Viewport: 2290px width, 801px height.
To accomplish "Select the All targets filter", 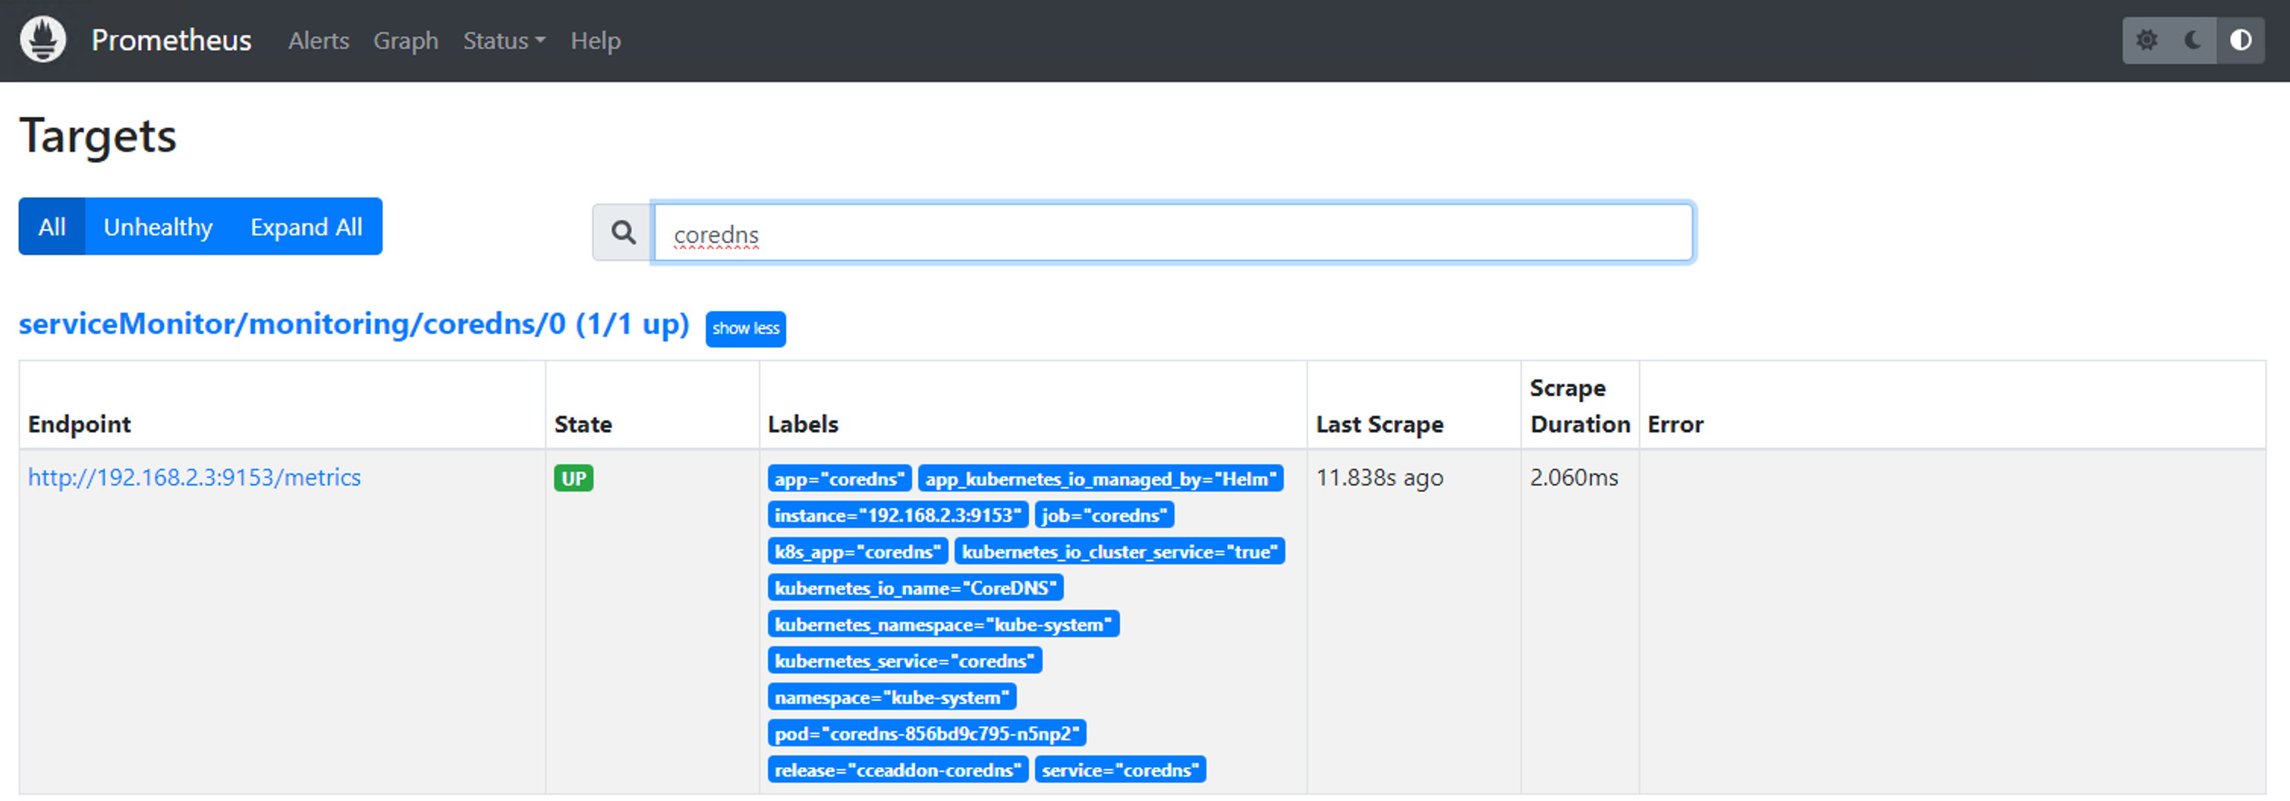I will point(52,227).
